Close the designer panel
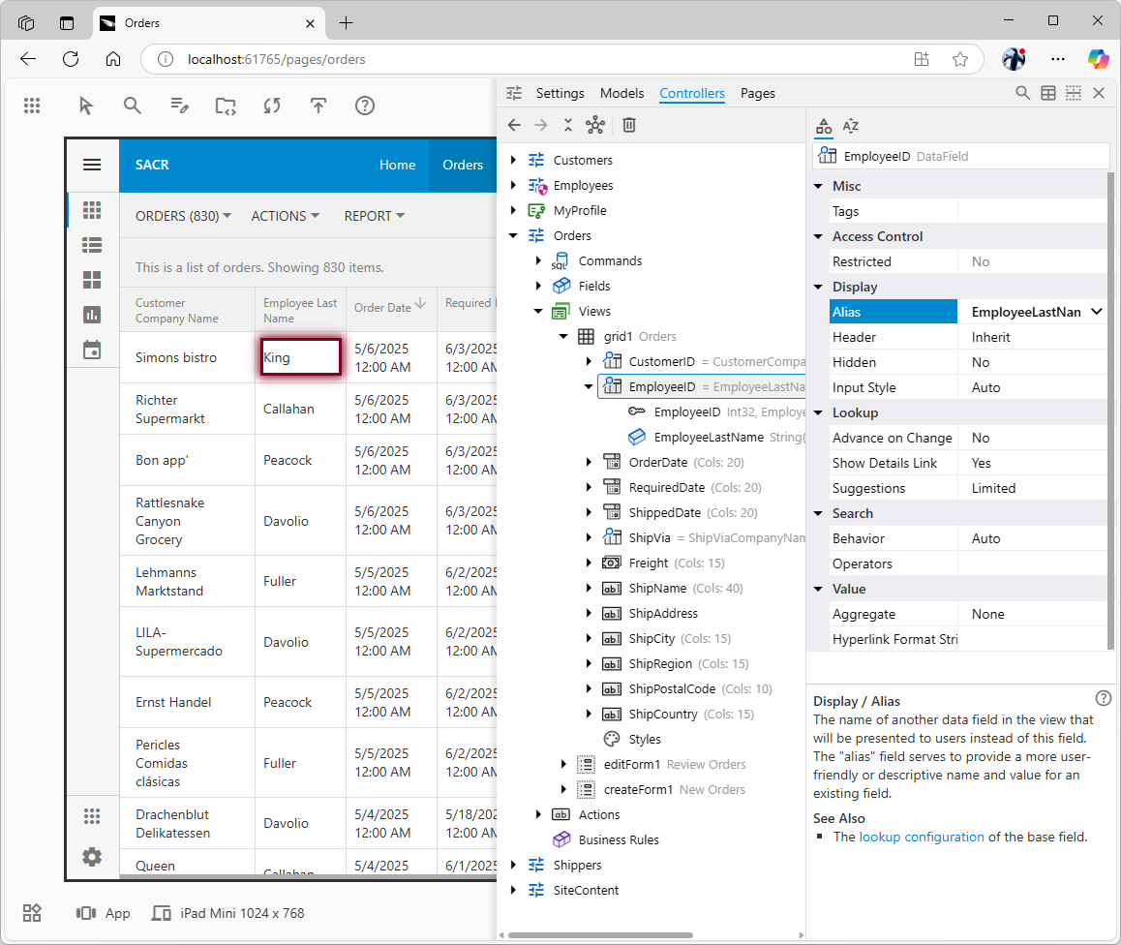The image size is (1121, 945). tap(1099, 93)
